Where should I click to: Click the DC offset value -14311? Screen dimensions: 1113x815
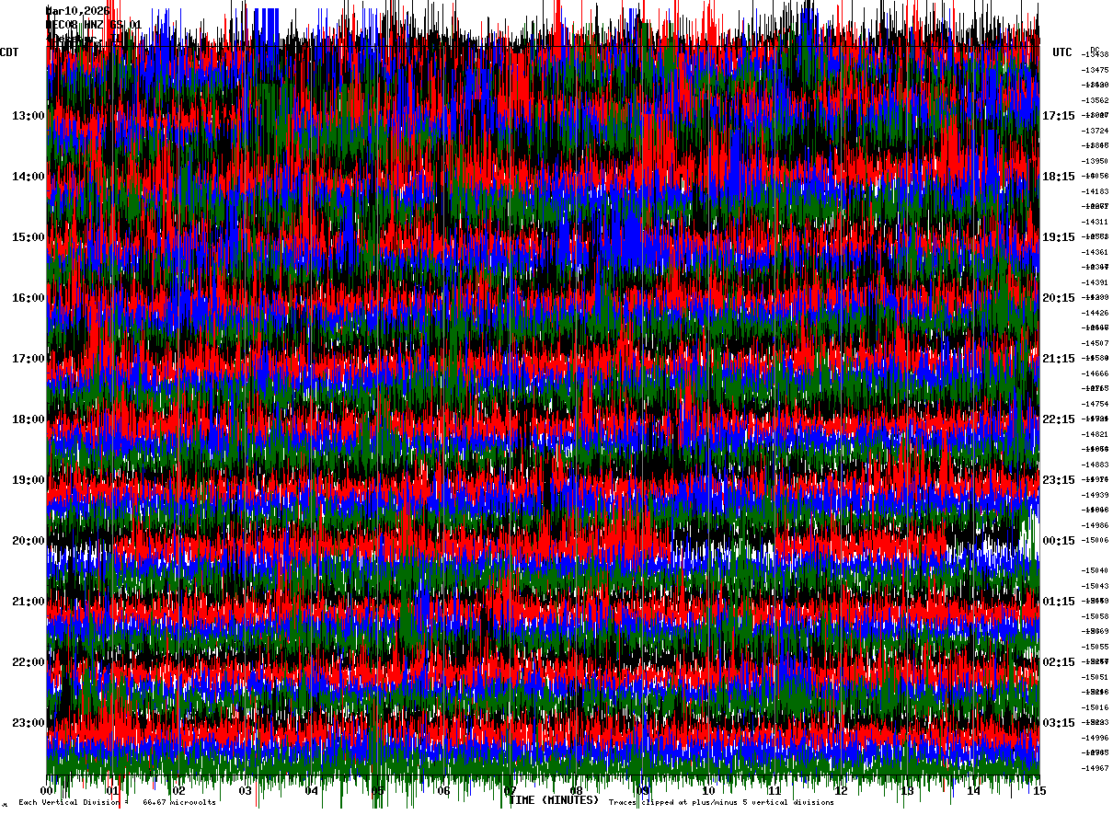(x=1095, y=222)
